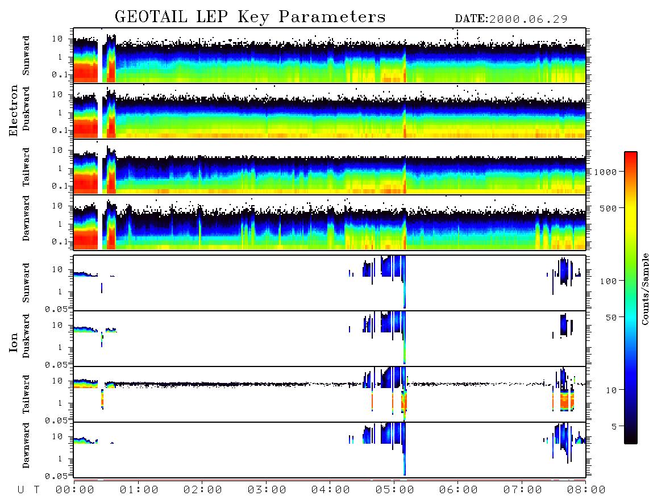The height and width of the screenshot is (500, 649).
Task: Click the '100' colorbar tick value
Action: click(x=608, y=281)
